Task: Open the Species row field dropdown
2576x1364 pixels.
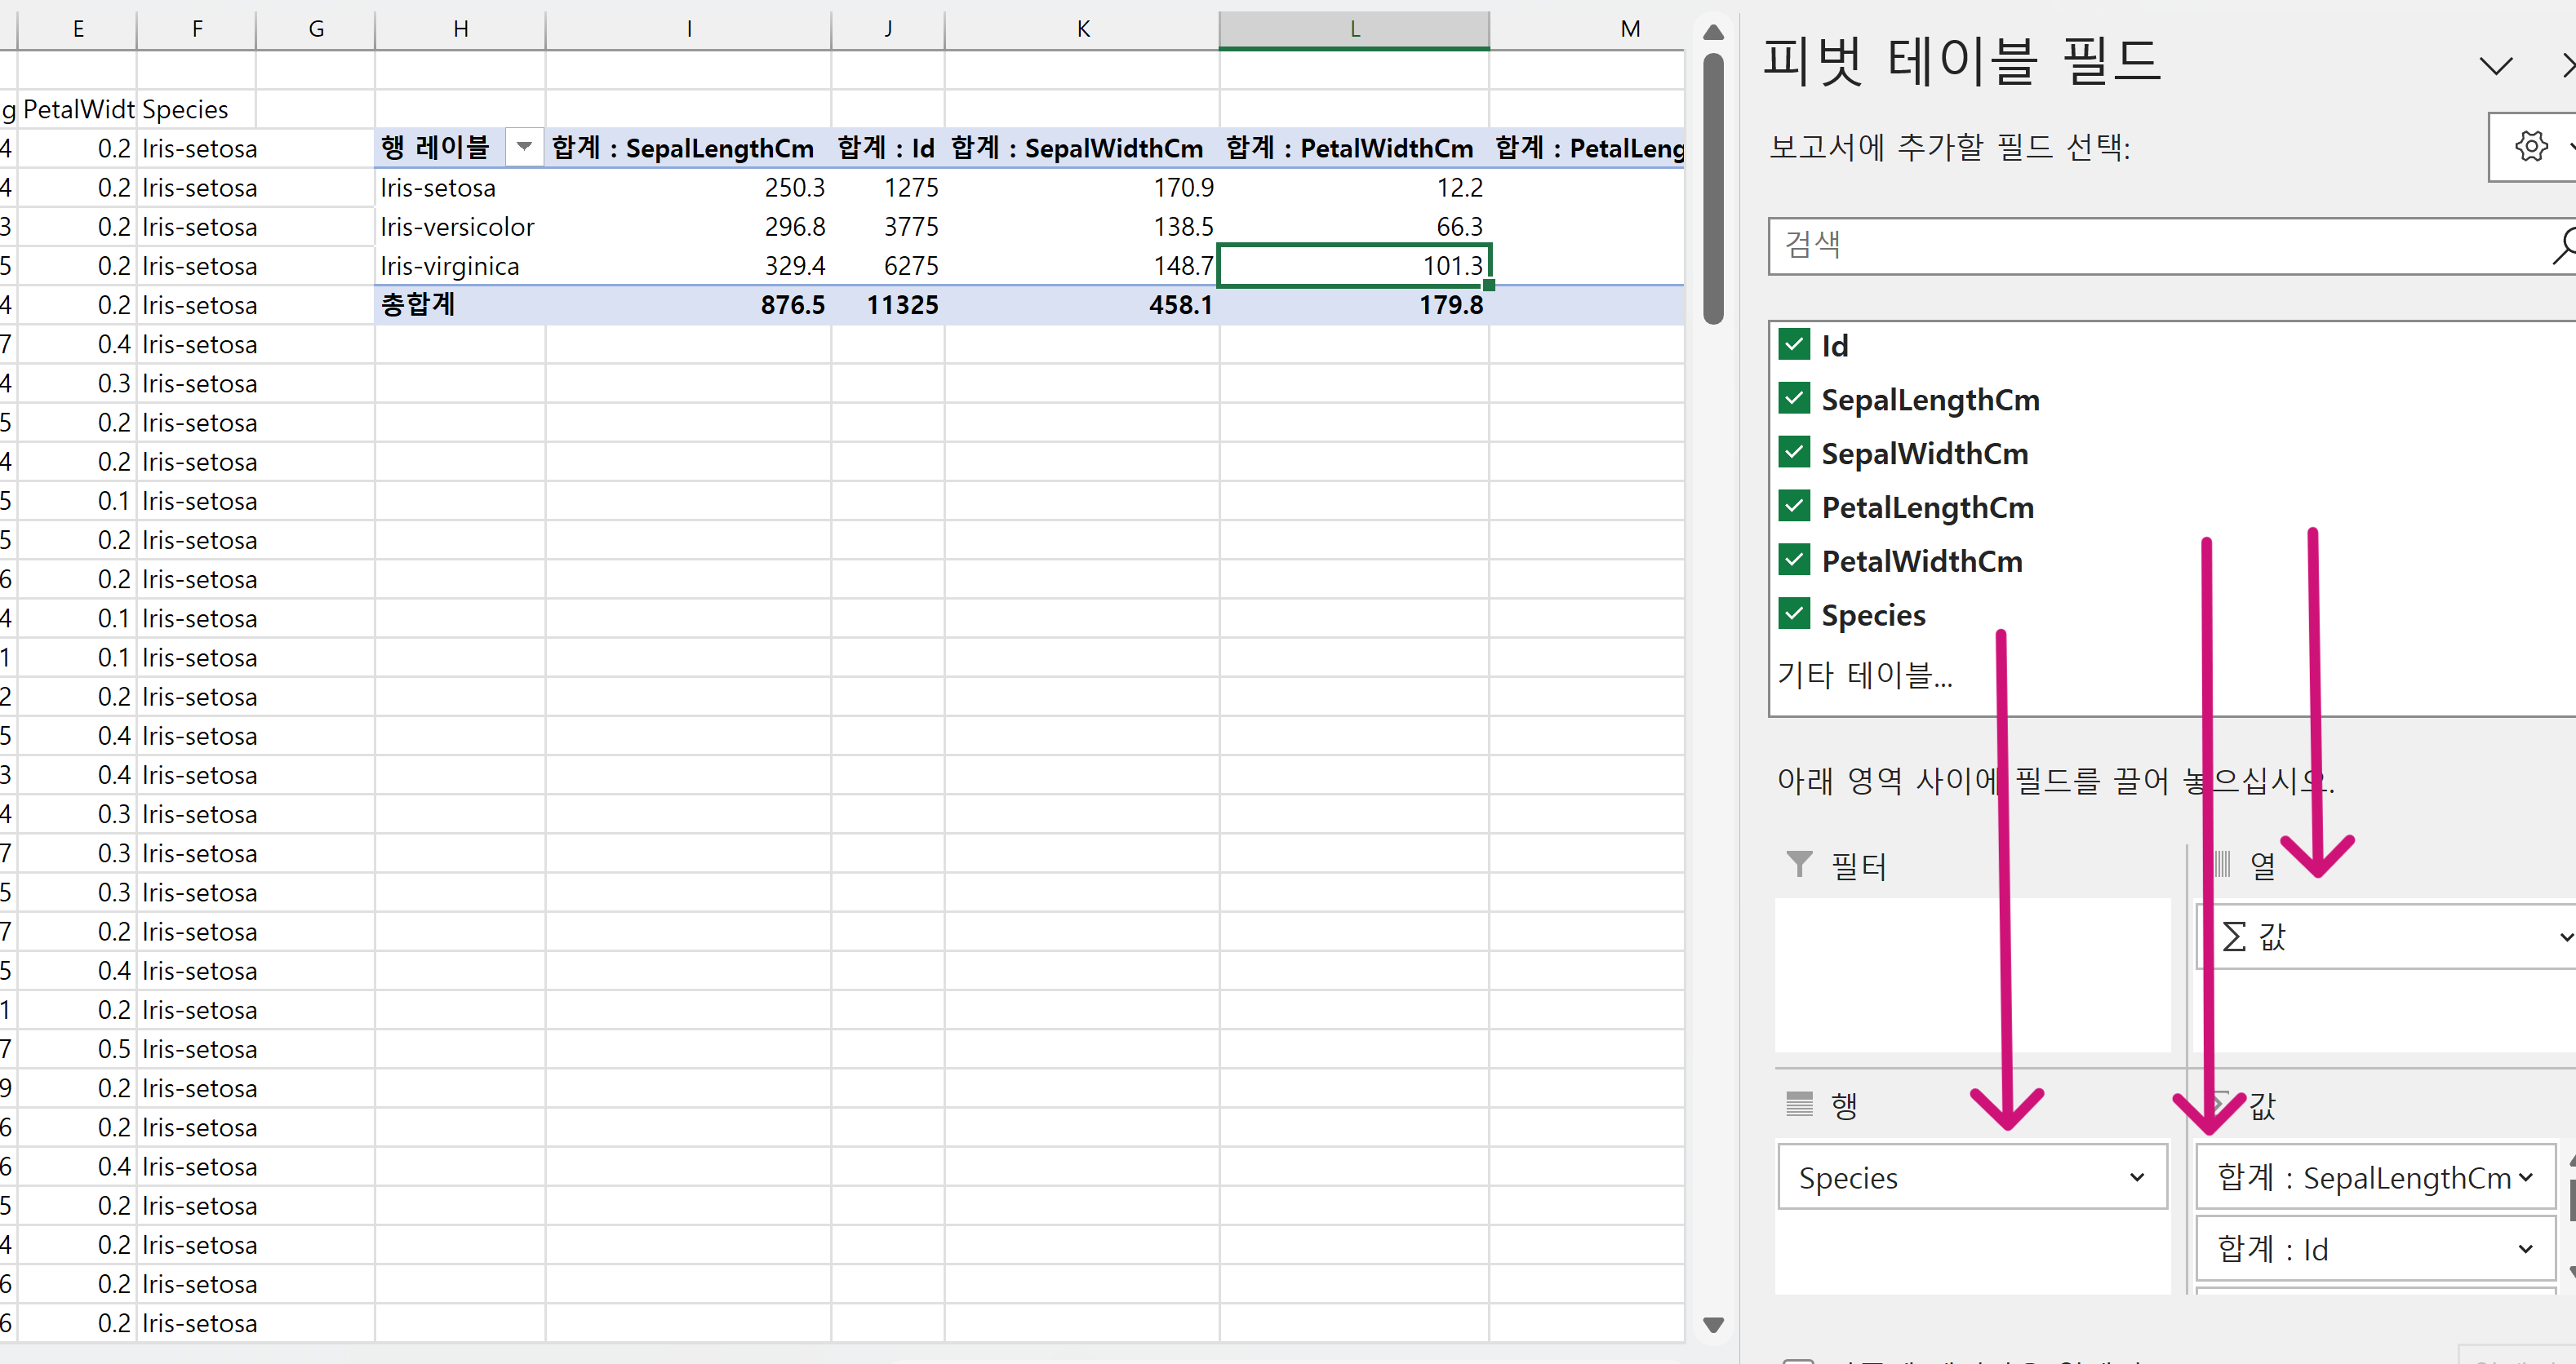Action: pyautogui.click(x=2137, y=1177)
